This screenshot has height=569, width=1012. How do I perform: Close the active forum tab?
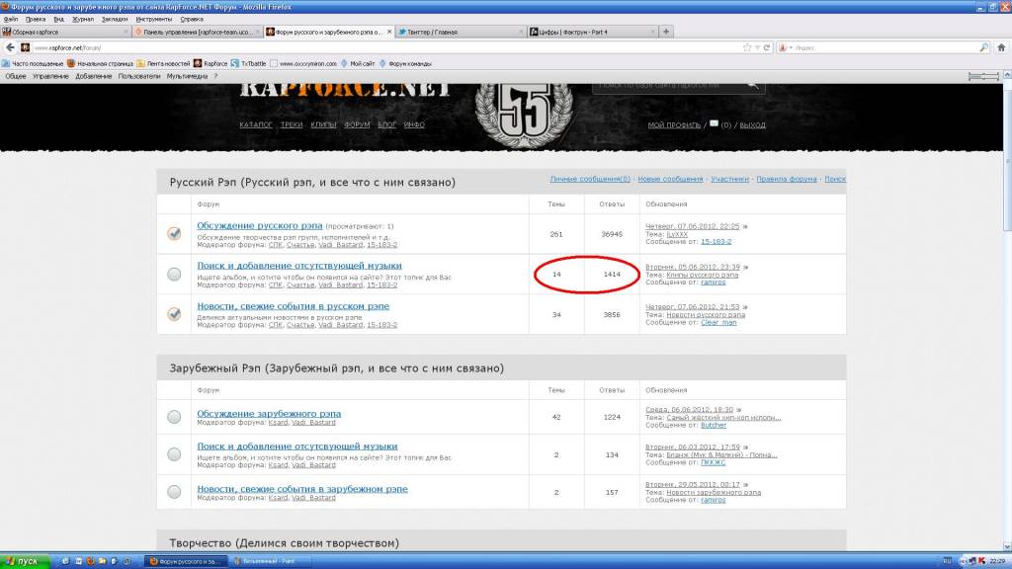tap(389, 31)
